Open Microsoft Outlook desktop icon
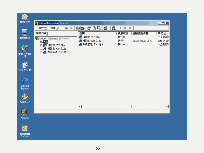The width and height of the screenshot is (204, 153). point(25,131)
